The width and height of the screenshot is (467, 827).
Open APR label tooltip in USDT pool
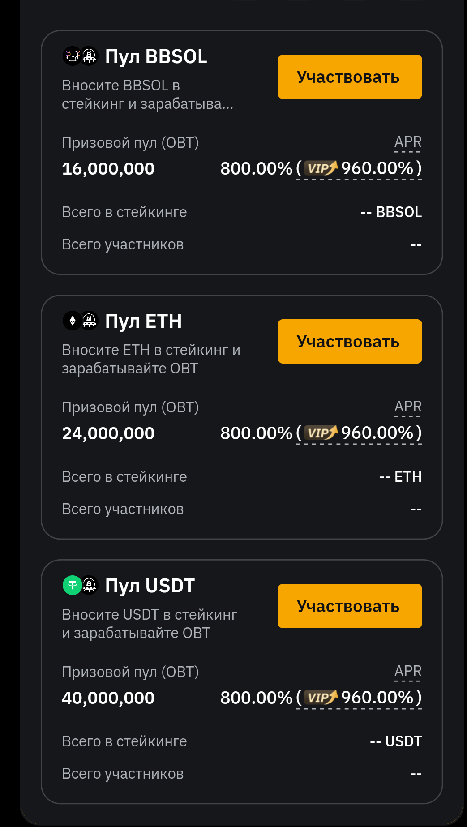tap(408, 671)
